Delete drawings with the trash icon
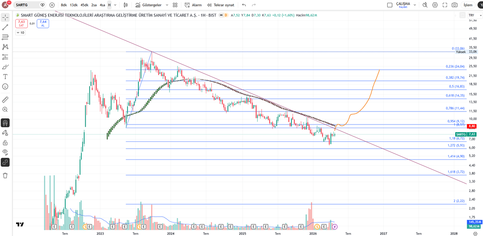 coord(5,175)
